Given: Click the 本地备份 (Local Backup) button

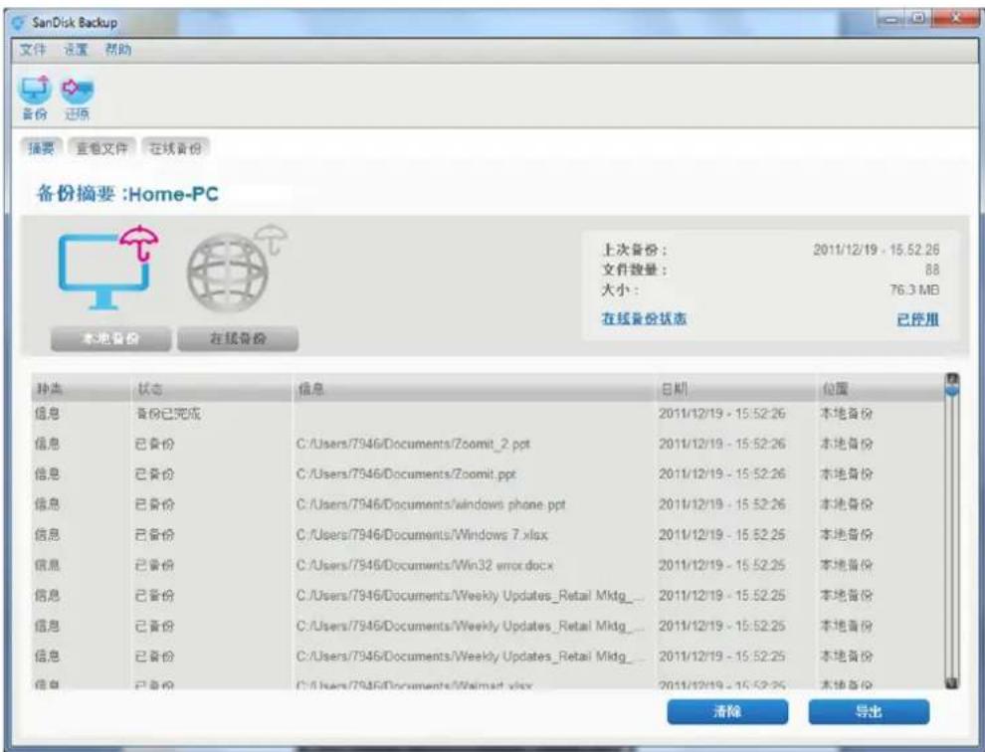Looking at the screenshot, I should (110, 338).
